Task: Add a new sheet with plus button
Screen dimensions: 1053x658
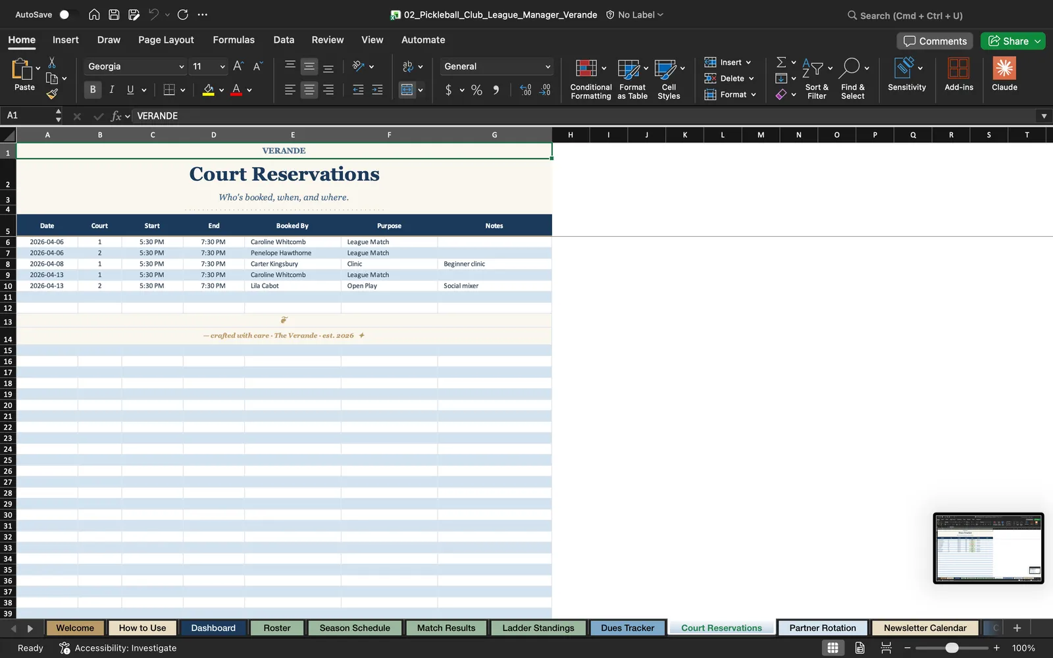Action: pyautogui.click(x=1017, y=628)
